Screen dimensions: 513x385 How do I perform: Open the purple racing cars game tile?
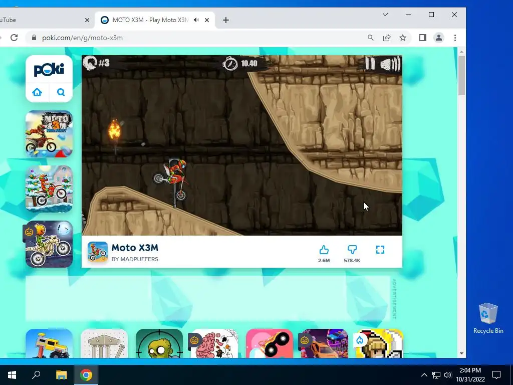pyautogui.click(x=324, y=343)
